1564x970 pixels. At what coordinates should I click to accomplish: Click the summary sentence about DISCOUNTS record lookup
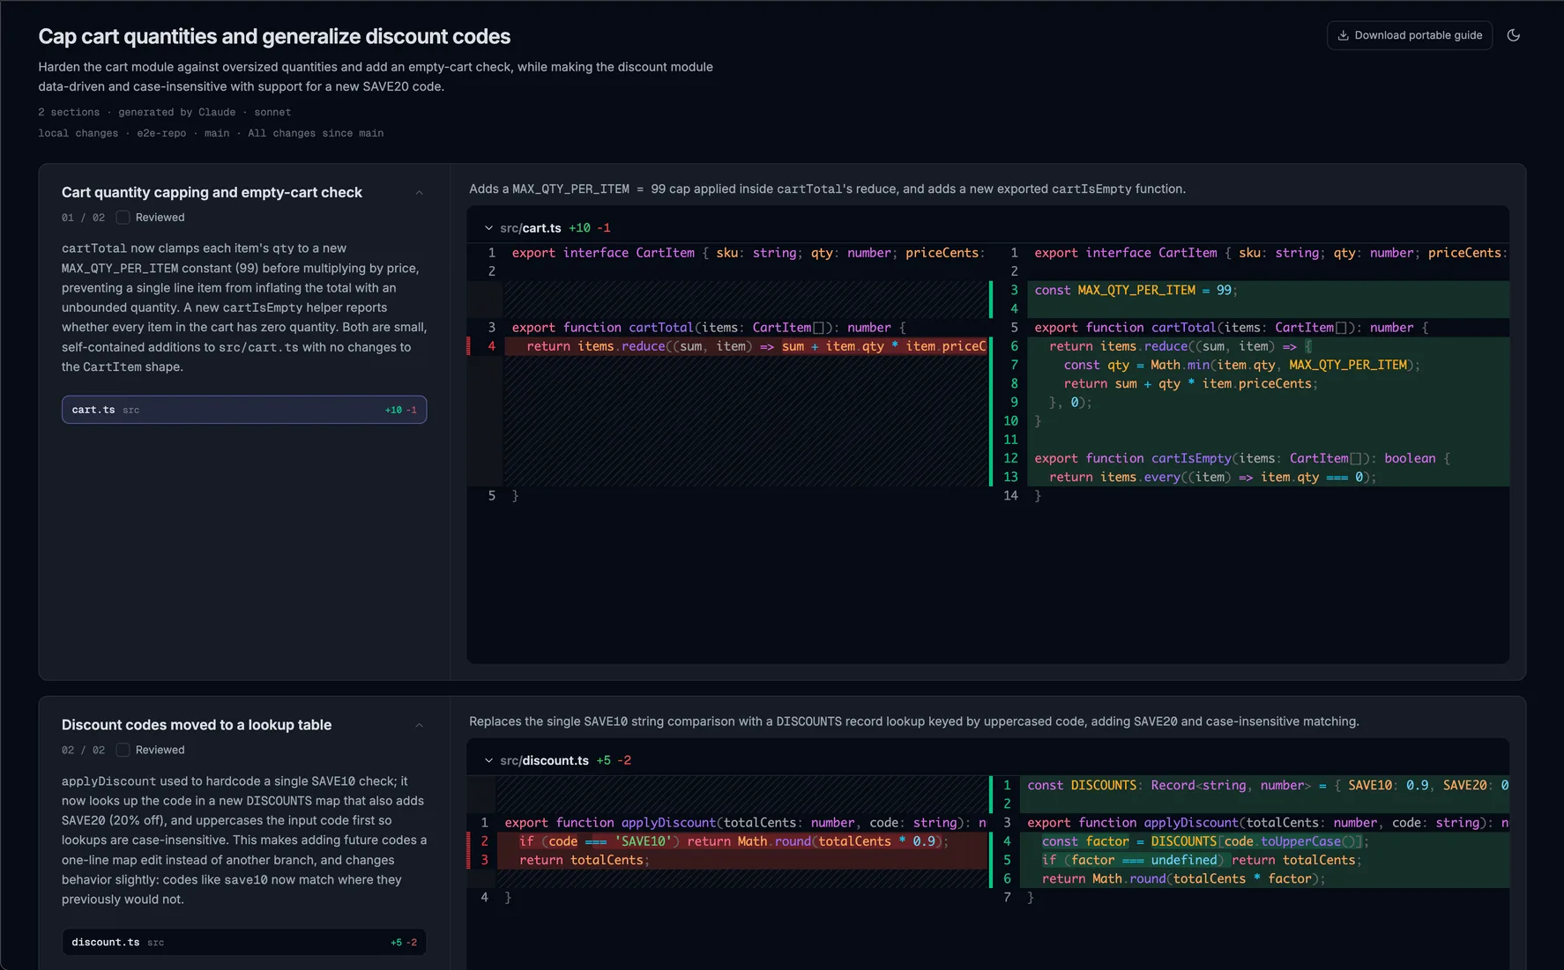click(x=914, y=722)
